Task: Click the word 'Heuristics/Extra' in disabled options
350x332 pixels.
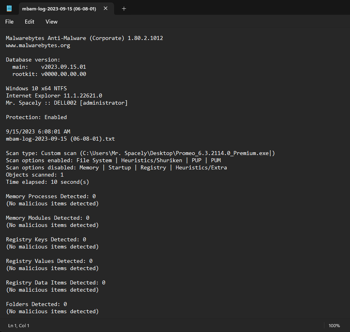Action: tap(201, 167)
